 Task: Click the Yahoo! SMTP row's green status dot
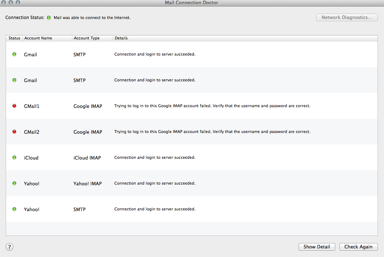tap(14, 209)
